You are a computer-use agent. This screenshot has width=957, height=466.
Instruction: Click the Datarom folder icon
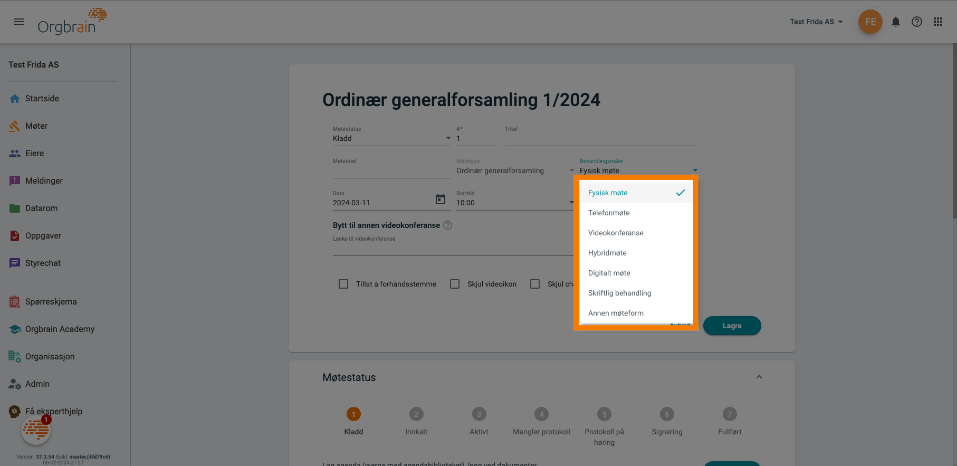[15, 208]
